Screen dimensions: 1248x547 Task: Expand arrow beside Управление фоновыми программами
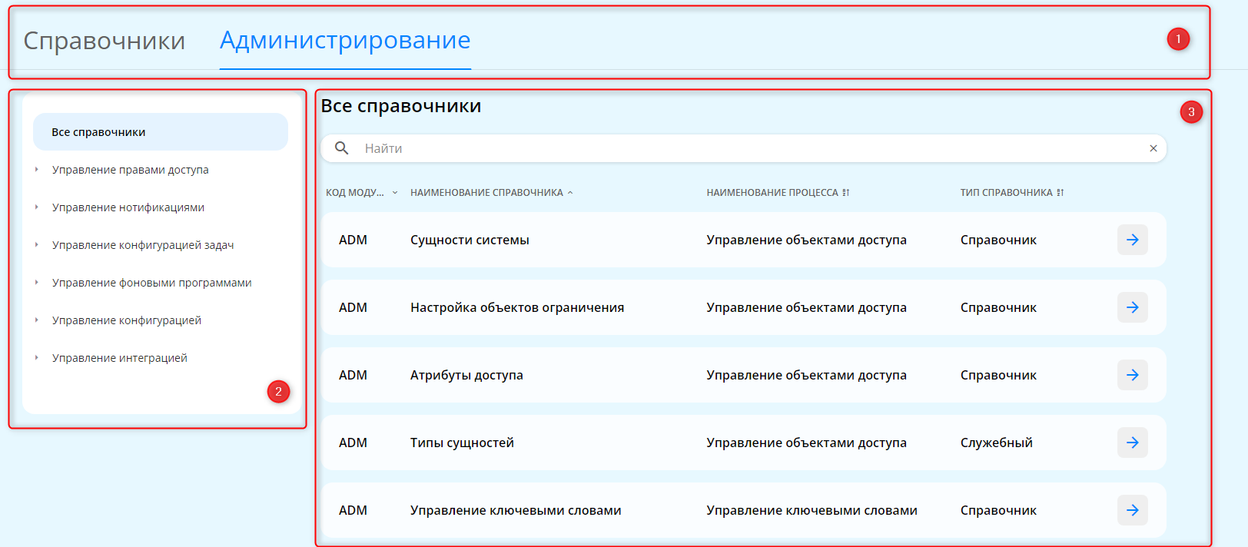[x=36, y=282]
